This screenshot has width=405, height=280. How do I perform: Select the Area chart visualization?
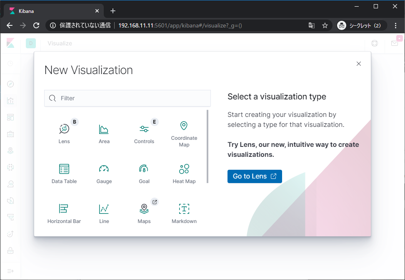pos(104,132)
